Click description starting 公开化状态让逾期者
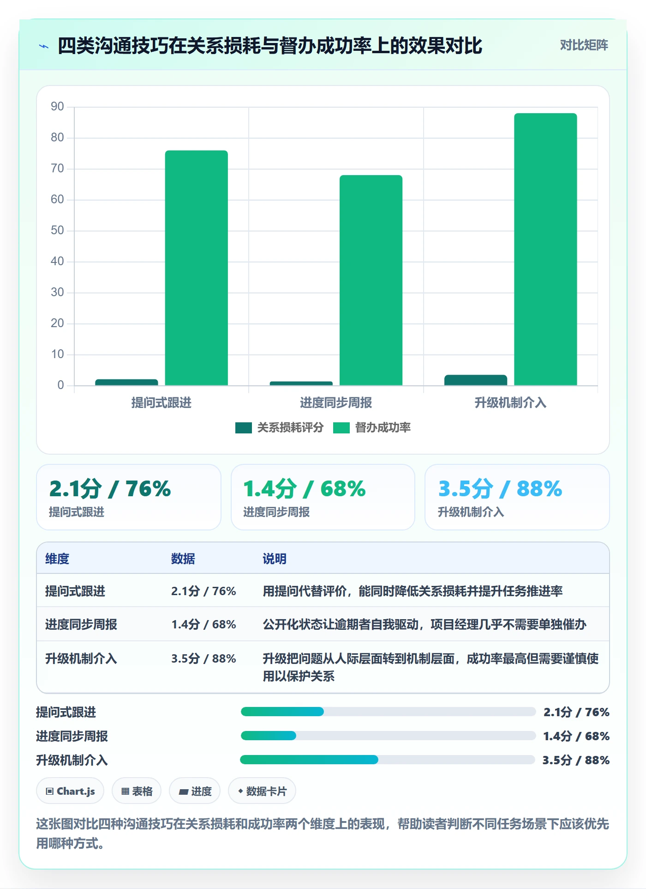Screen dimensions: 646x889 click(425, 624)
